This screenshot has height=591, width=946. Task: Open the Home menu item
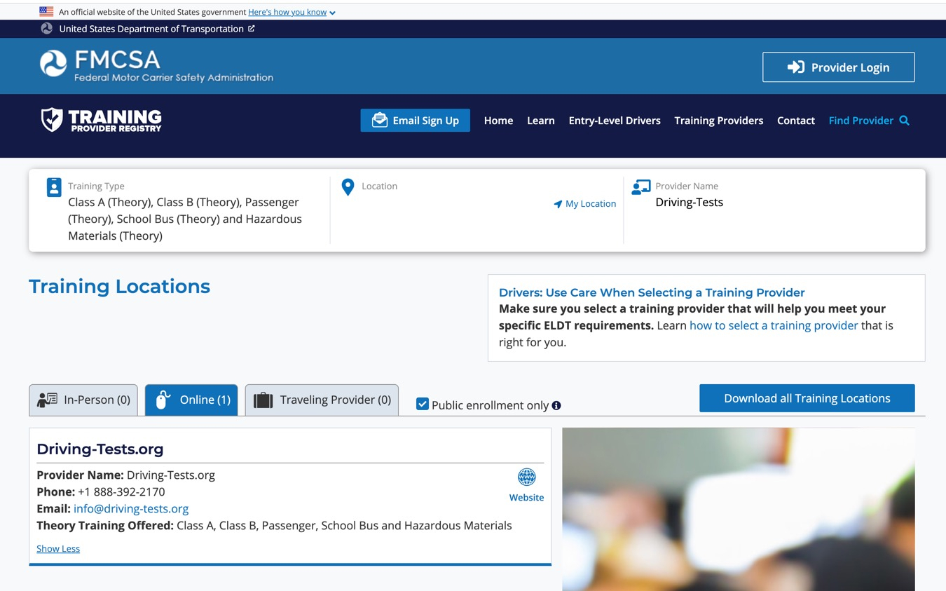(x=498, y=121)
